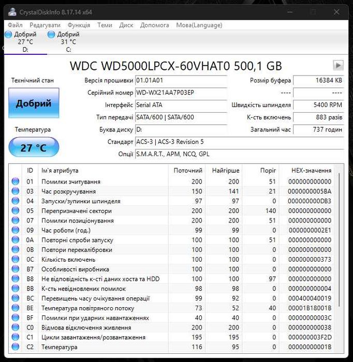
Task: Click status orb for attribute B8
Action: pos(16,278)
